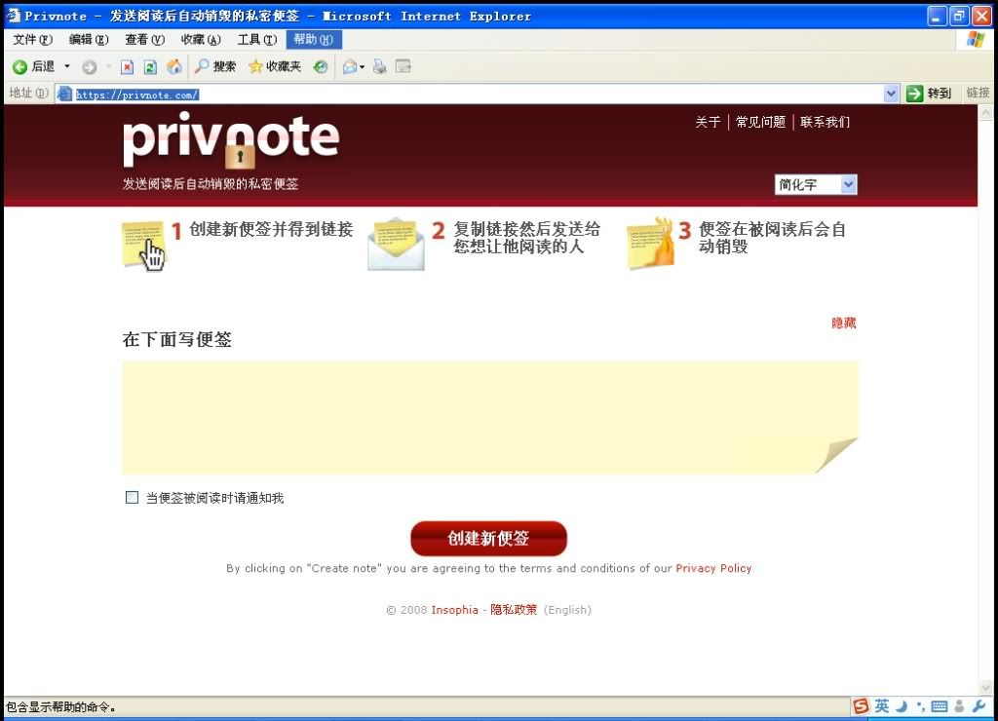Open the 查看(V) menu
The image size is (998, 721).
[144, 39]
